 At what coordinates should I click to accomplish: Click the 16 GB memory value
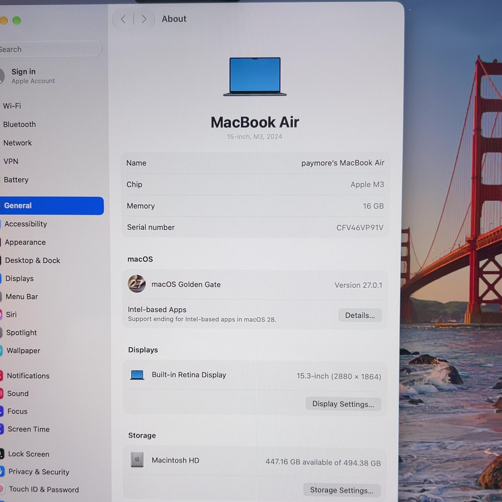pos(373,206)
